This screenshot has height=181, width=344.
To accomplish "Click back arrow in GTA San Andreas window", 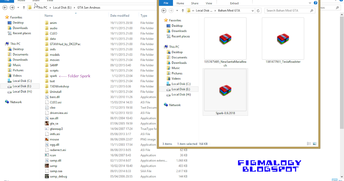I will tap(5, 7).
